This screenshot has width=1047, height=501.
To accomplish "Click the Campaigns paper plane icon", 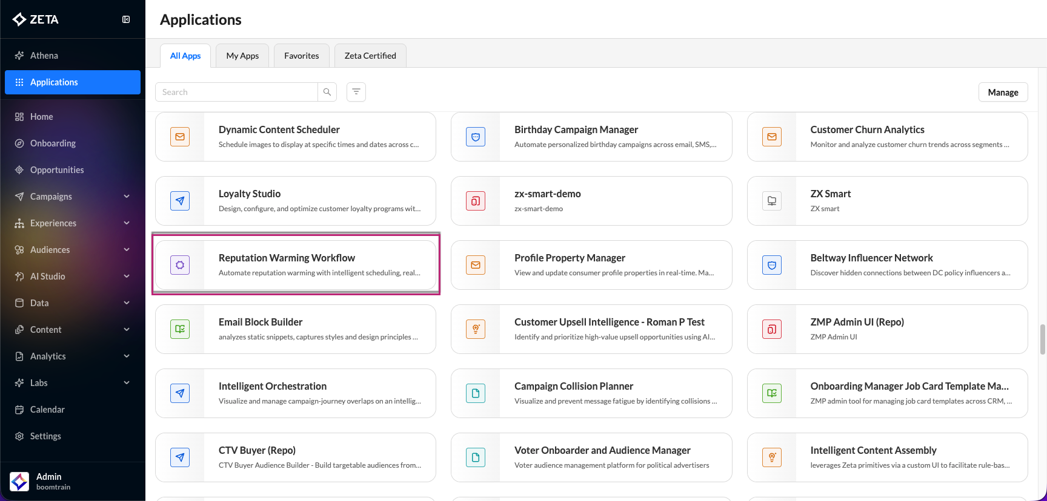I will (19, 197).
